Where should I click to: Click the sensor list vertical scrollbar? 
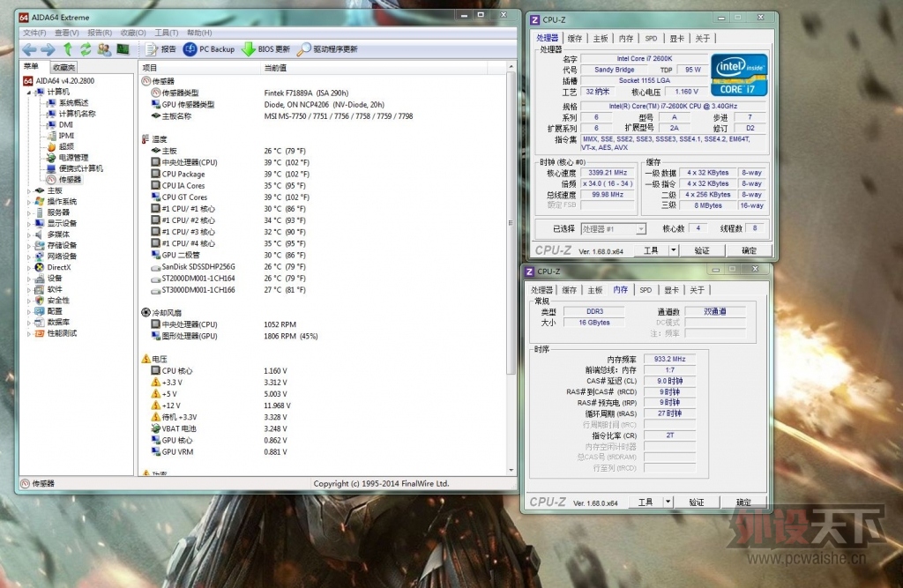coord(511,223)
